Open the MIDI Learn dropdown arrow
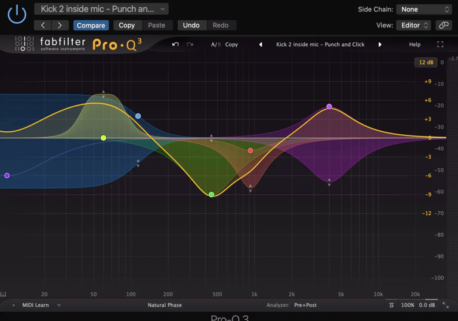Image resolution: width=458 pixels, height=321 pixels. [59, 305]
